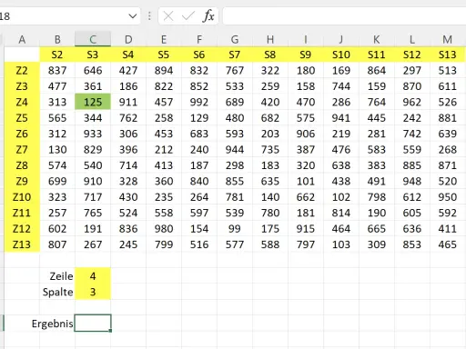This screenshot has width=466, height=349.
Task: Click cell with value 129
Action: pos(199,118)
